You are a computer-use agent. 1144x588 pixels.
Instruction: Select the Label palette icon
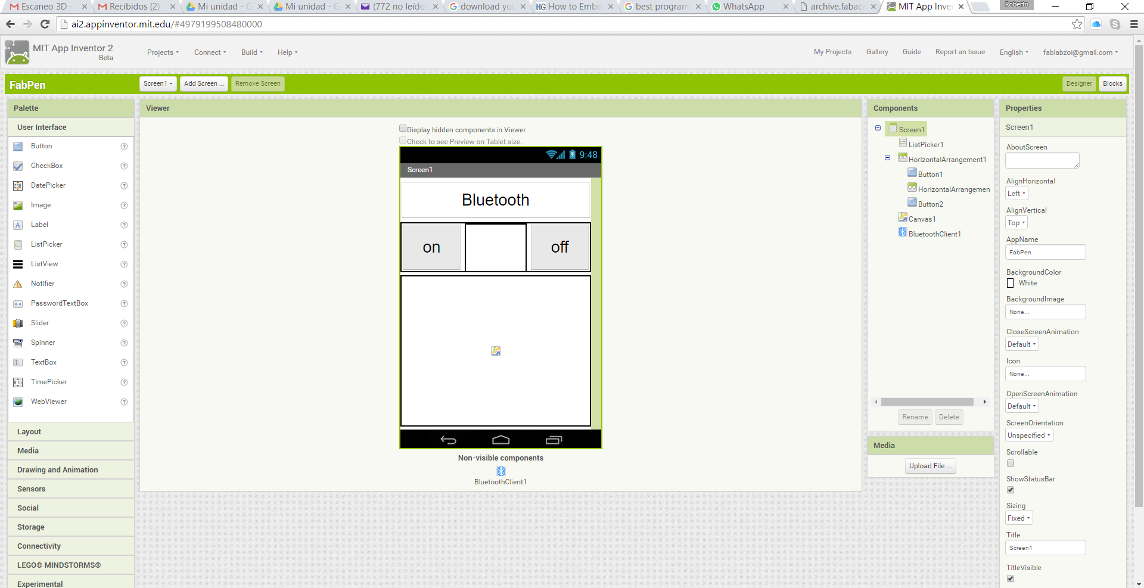(x=18, y=225)
